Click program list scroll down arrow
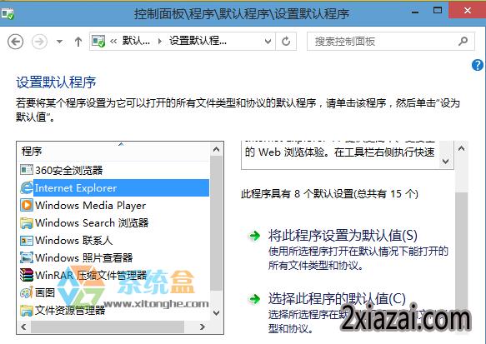Viewport: 486px width, 344px height. tap(217, 313)
